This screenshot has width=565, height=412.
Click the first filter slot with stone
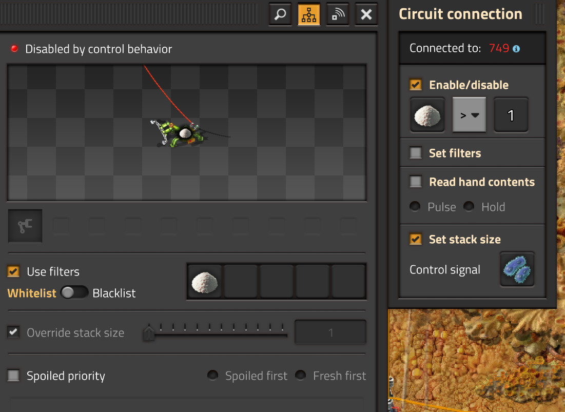click(205, 281)
